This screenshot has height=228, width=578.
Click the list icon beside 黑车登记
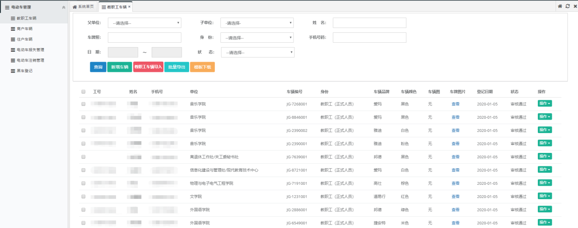[13, 71]
